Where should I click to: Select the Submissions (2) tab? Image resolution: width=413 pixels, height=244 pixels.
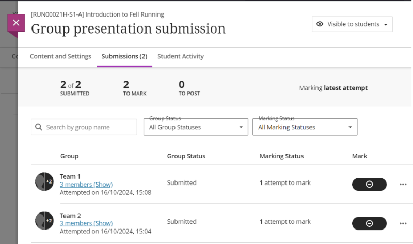pyautogui.click(x=124, y=56)
